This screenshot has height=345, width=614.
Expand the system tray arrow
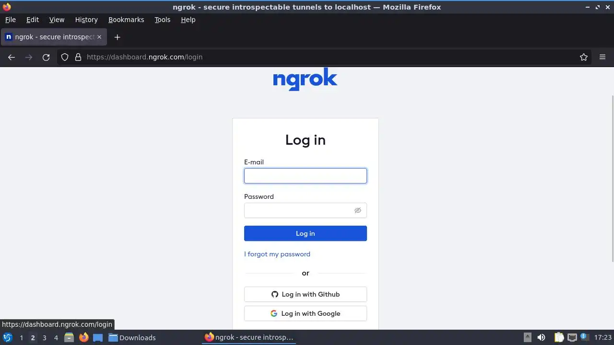(527, 337)
